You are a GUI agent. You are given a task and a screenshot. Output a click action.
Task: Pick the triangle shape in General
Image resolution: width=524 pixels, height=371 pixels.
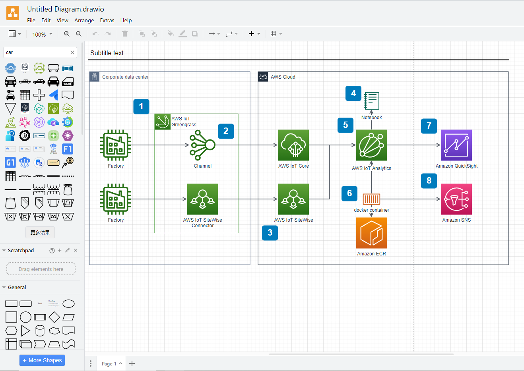[25, 330]
